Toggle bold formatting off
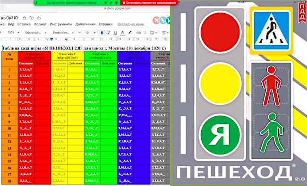 tap(102, 33)
